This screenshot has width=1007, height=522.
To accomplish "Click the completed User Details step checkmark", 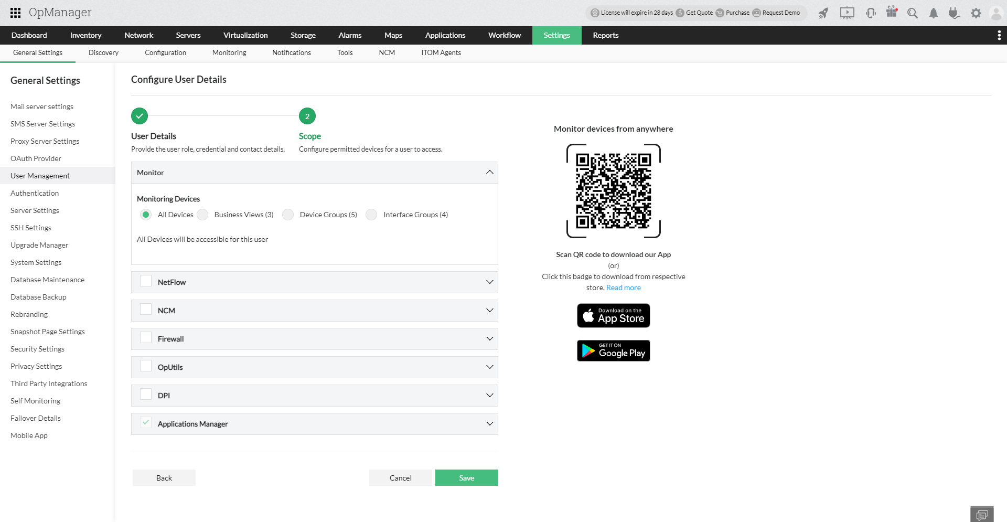I will coord(140,116).
